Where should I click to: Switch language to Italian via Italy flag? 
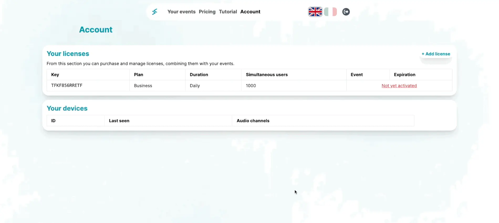tap(330, 12)
